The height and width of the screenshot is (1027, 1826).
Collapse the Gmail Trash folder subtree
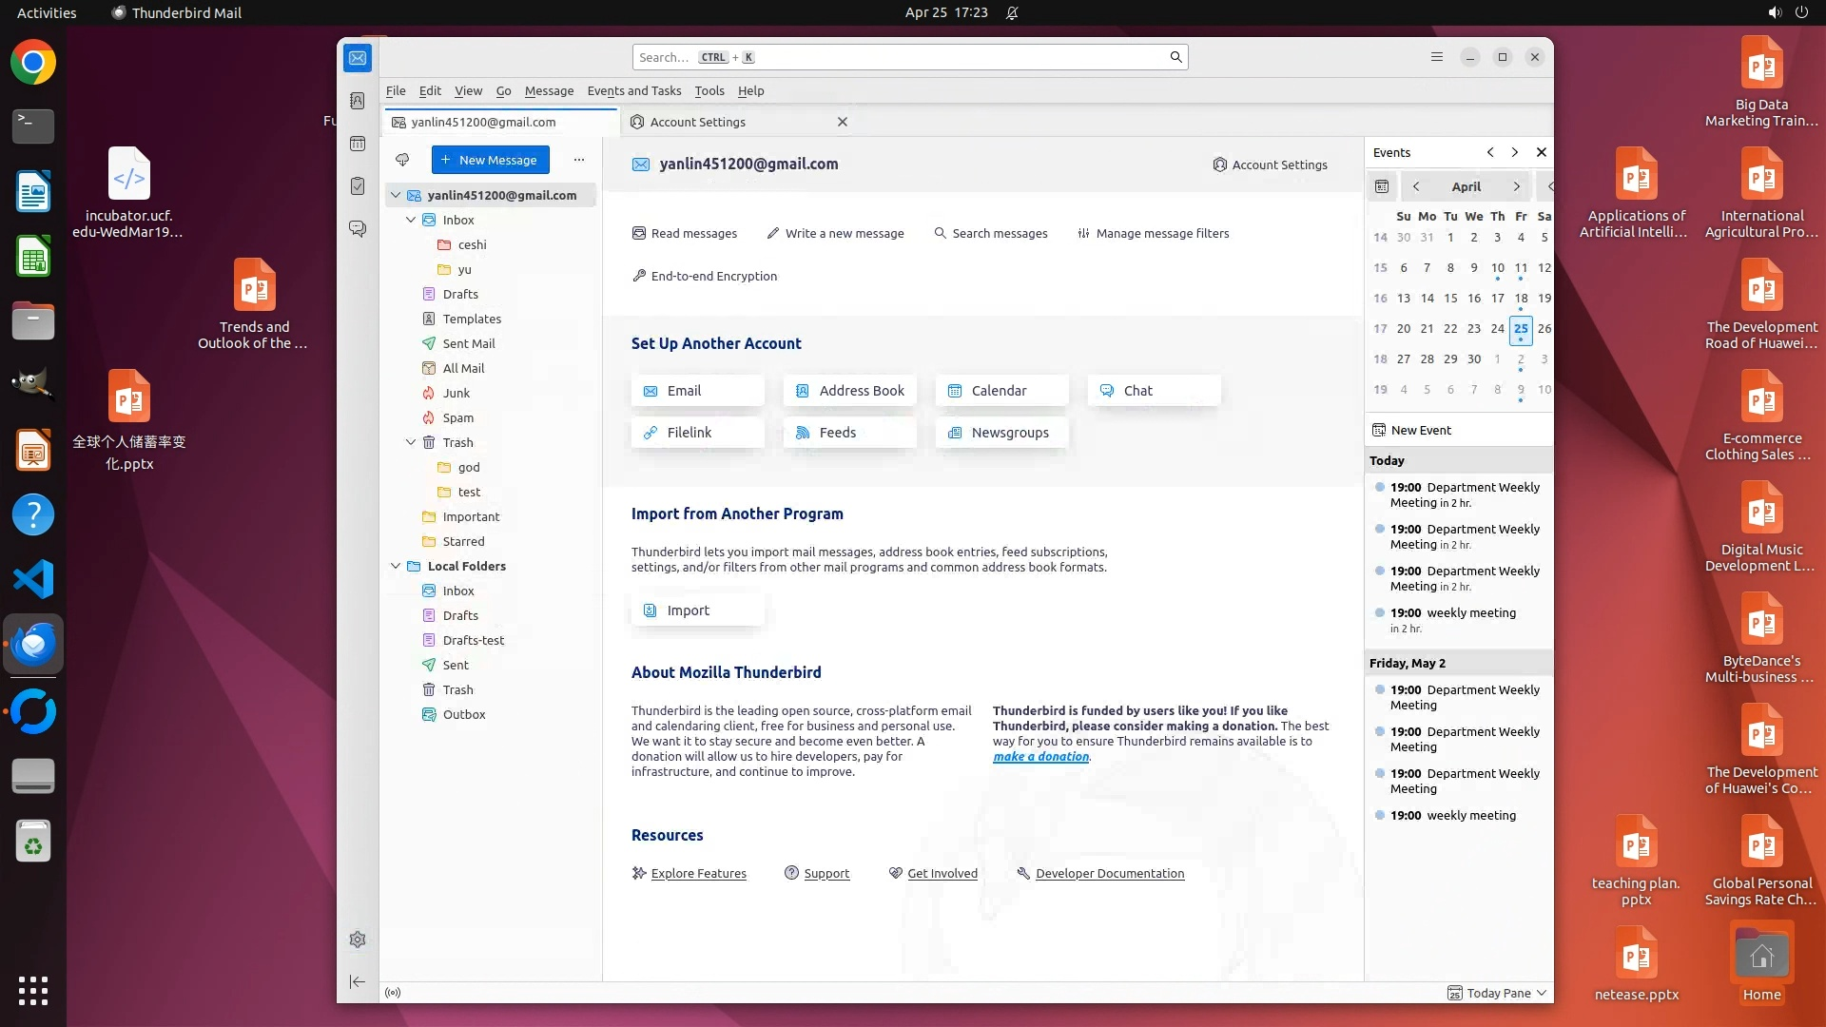tap(411, 442)
